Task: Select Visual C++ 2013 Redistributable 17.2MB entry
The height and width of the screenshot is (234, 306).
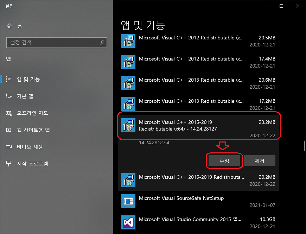Action: click(198, 104)
